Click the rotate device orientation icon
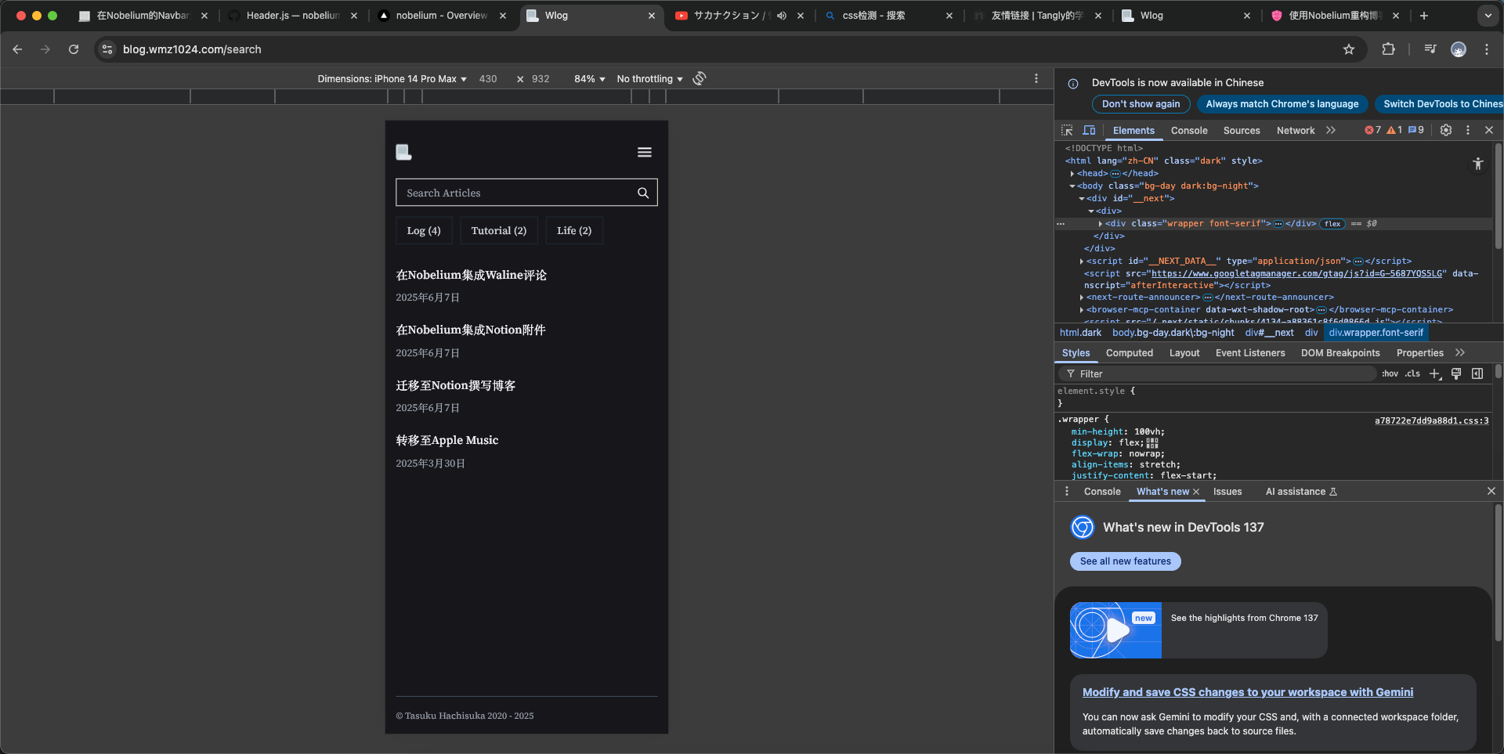This screenshot has height=754, width=1504. coord(700,78)
